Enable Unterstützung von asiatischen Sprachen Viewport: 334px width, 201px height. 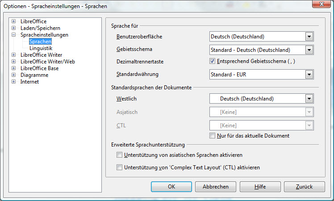pos(119,155)
